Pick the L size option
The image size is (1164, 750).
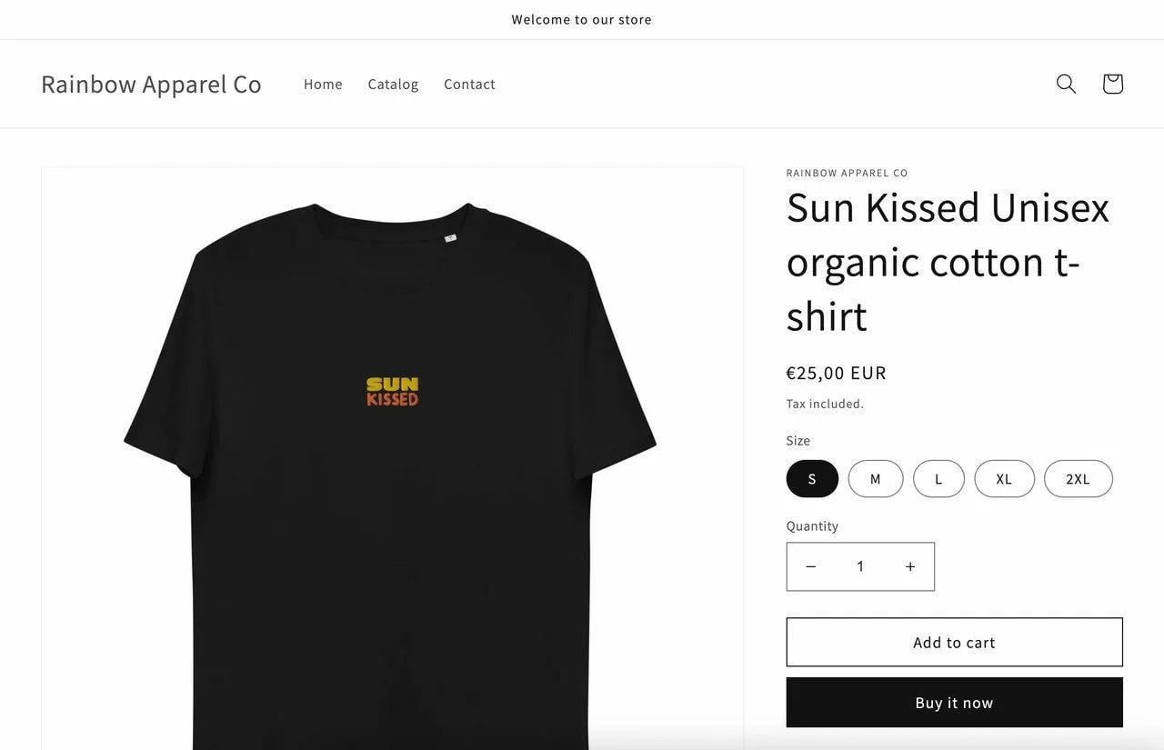tap(938, 479)
